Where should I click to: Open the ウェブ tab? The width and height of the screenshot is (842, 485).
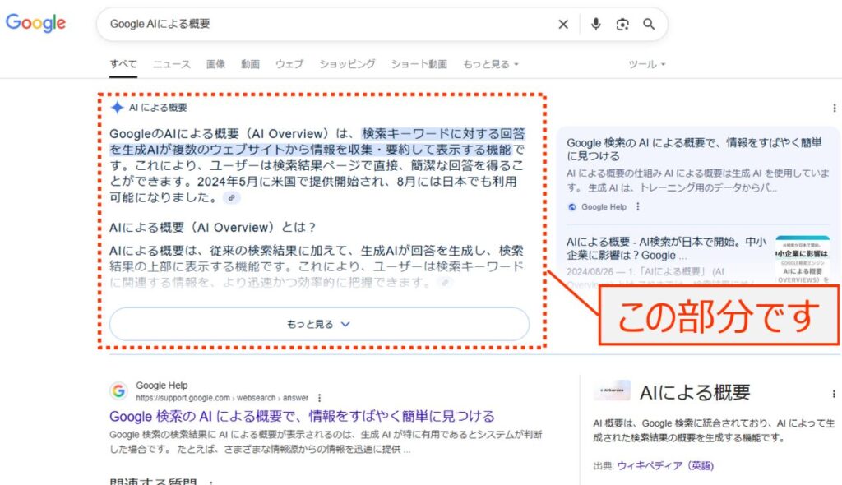click(289, 64)
